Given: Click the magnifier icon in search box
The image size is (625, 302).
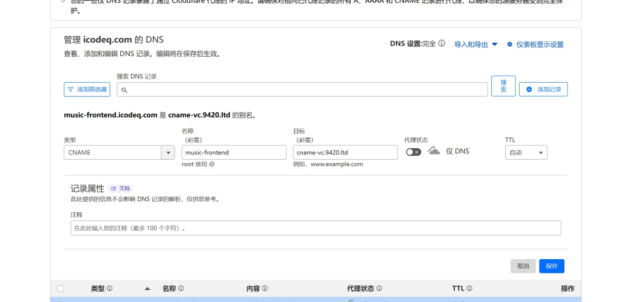Looking at the screenshot, I should point(124,90).
